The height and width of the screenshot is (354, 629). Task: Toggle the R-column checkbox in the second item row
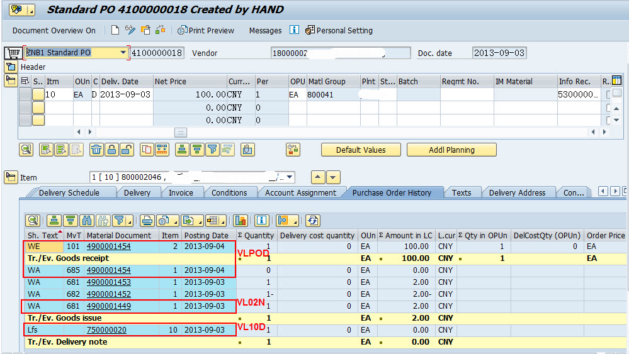pyautogui.click(x=609, y=108)
